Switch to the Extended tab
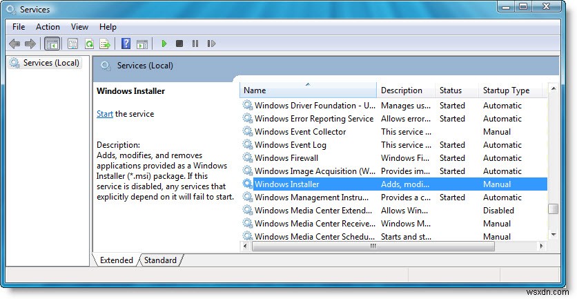 click(116, 260)
